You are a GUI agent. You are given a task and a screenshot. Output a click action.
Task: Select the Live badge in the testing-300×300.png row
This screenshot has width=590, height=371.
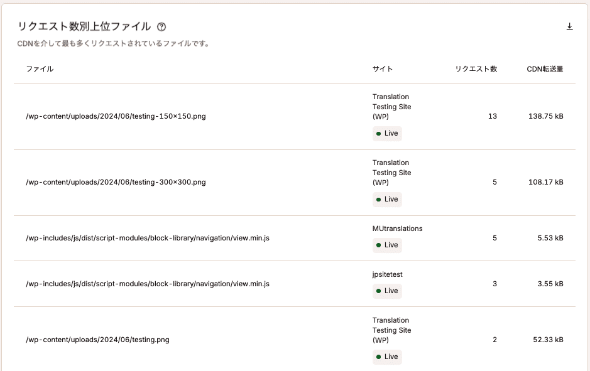coord(386,199)
